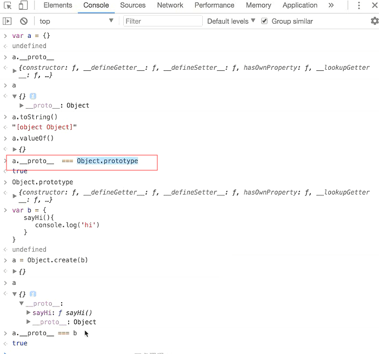Expand the __proto__: Object under first a
The height and width of the screenshot is (354, 379).
pyautogui.click(x=22, y=105)
